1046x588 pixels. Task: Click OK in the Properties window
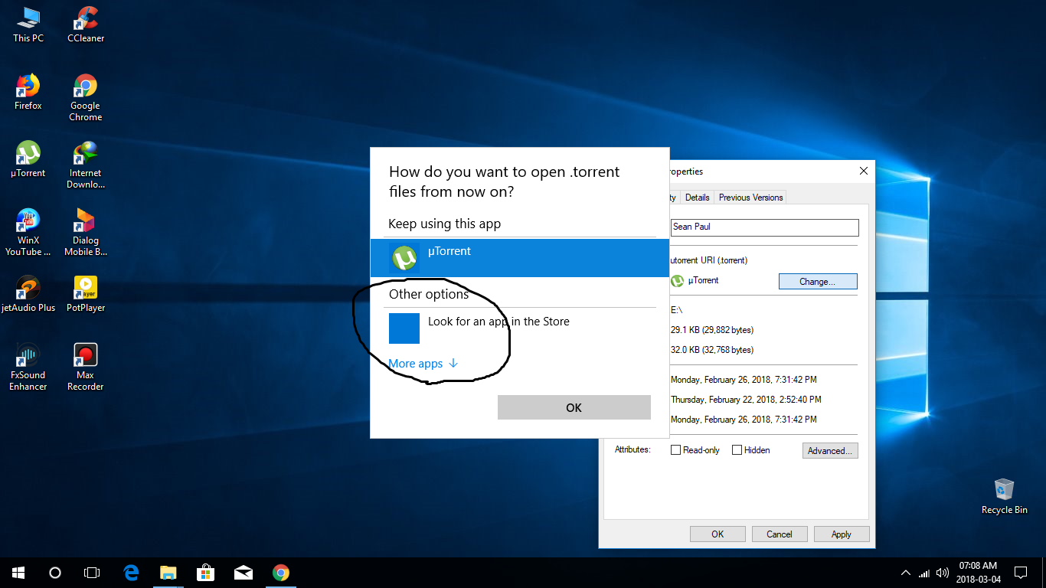(717, 534)
